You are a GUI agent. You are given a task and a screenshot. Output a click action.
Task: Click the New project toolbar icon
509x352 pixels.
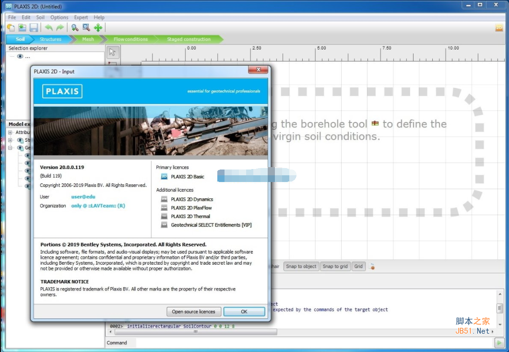11,28
